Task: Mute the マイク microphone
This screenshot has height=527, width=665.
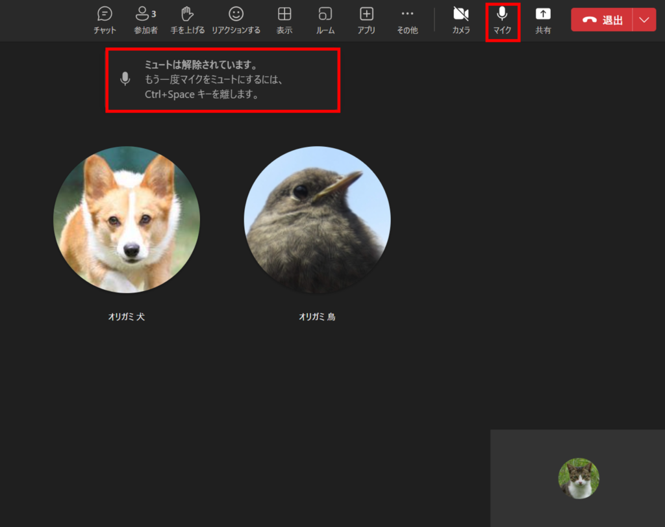Action: click(502, 20)
